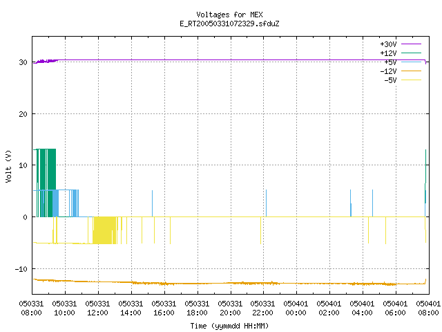Click the yellow -5V spike before 22:00

click(x=260, y=230)
